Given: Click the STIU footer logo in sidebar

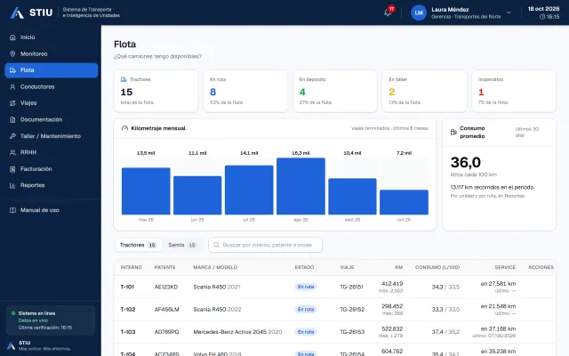Looking at the screenshot, I should tap(12, 345).
